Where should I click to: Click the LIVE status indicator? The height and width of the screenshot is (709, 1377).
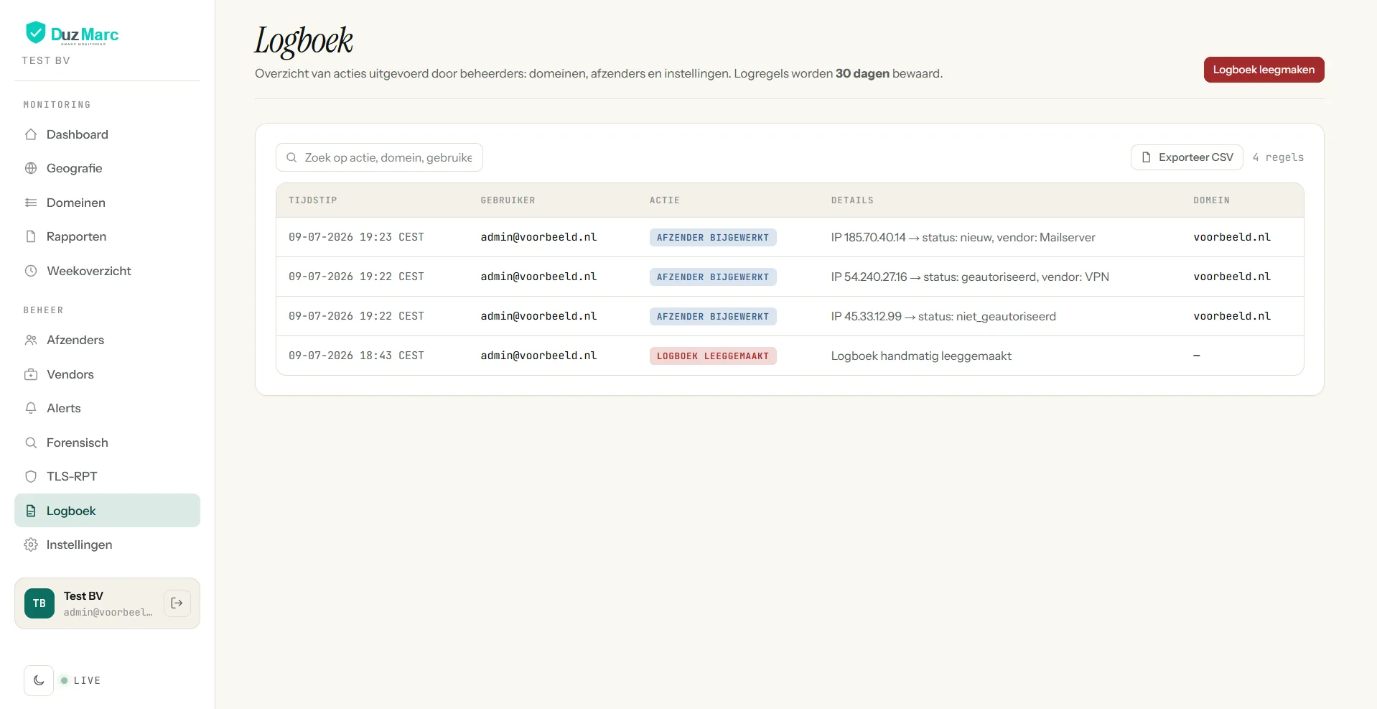pos(80,680)
